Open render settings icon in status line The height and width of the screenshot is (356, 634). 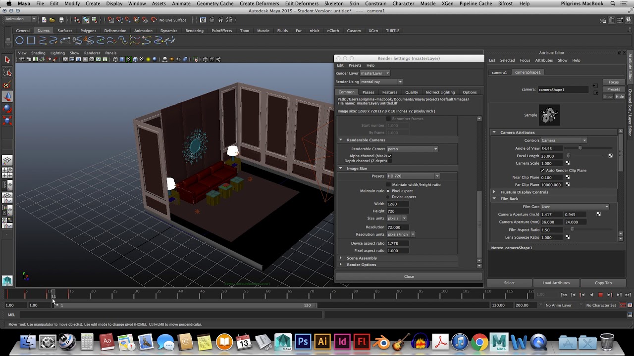point(229,20)
